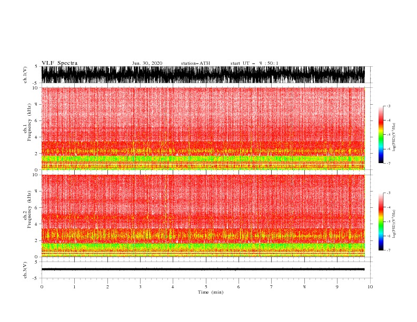Click the 'station=ATH' label
Image resolution: width=417 pixels, height=322 pixels.
tap(195, 63)
